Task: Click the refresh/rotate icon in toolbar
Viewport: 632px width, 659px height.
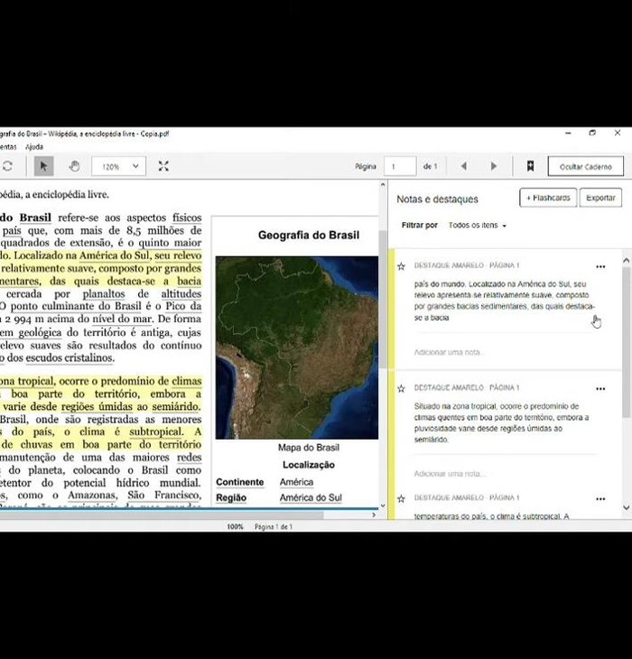Action: (x=6, y=166)
